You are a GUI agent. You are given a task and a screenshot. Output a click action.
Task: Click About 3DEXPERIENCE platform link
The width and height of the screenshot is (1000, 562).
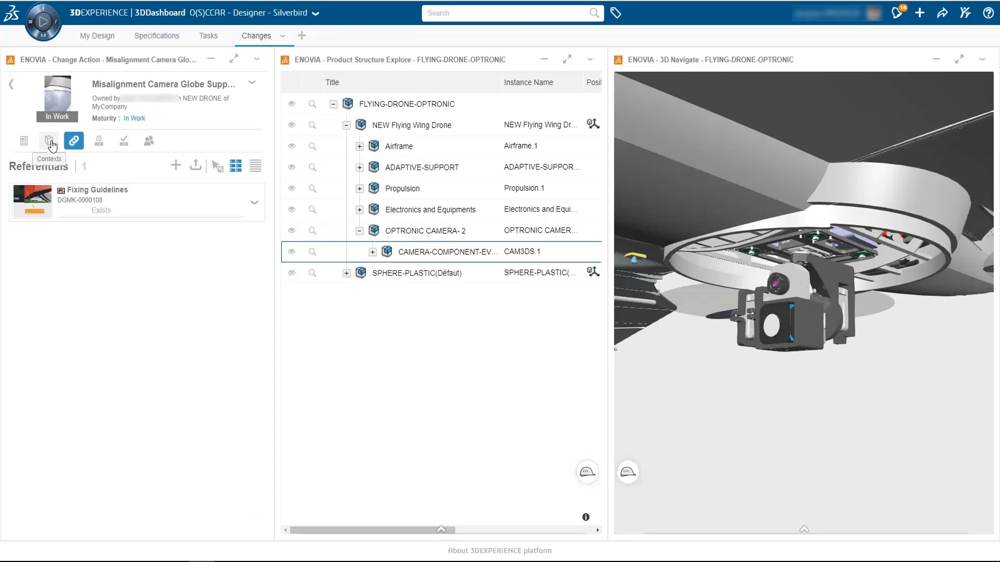(x=499, y=551)
